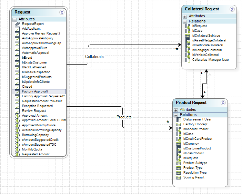Click the currency icon beside ApprovedMonthlyQuota
242x195 pixels.
[17, 125]
